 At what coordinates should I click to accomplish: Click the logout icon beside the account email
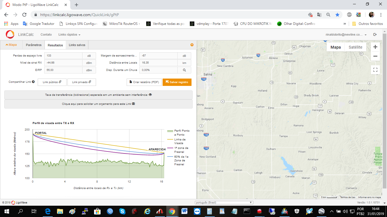pos(375,34)
